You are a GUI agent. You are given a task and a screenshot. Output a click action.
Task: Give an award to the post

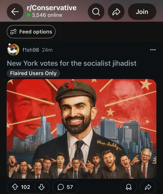click(x=129, y=187)
